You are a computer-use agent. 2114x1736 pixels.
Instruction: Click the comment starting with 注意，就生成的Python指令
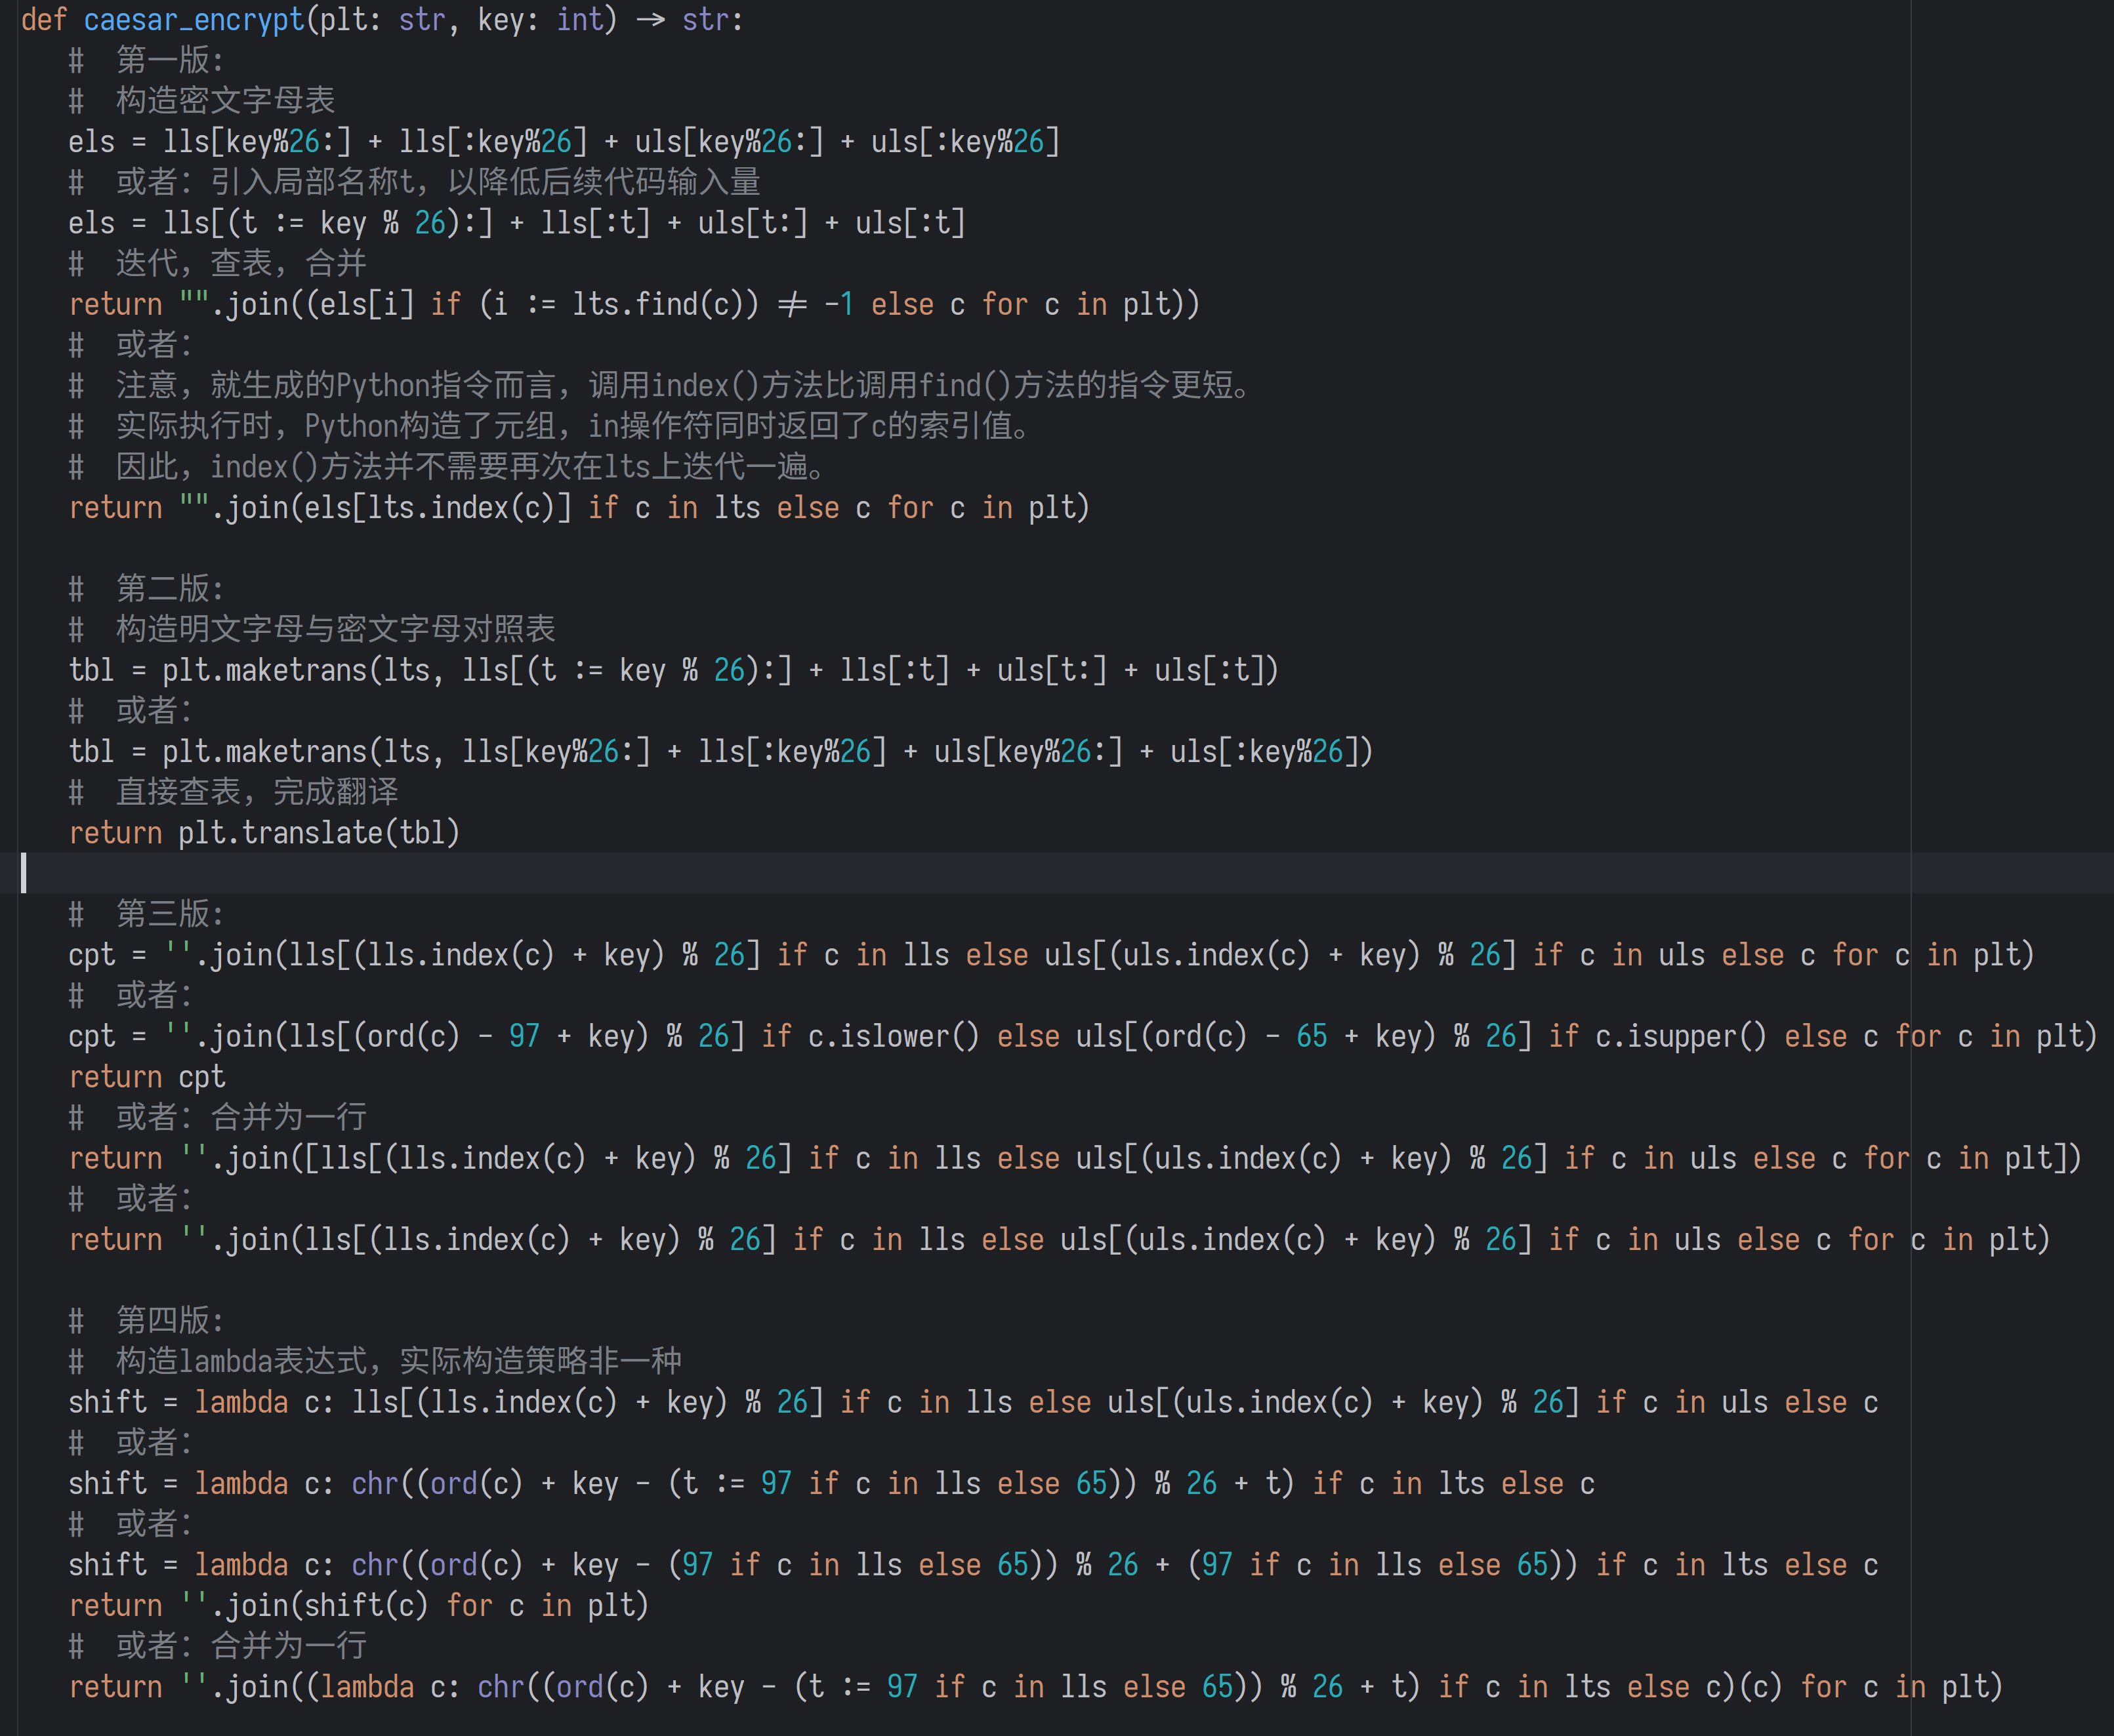[x=680, y=386]
